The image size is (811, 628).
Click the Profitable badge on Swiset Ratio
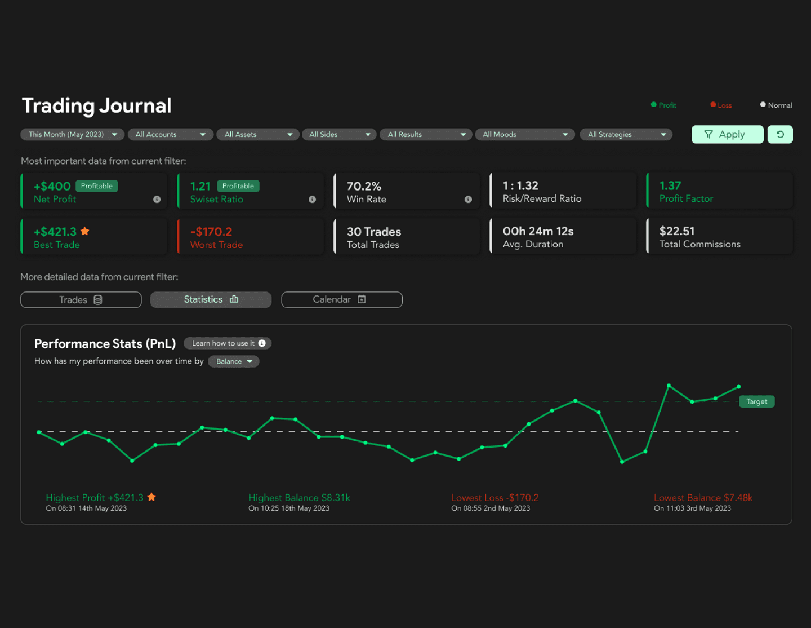click(x=238, y=186)
